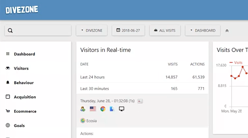Click the ACTIONS column header
This screenshot has height=138, width=248.
pos(197,64)
